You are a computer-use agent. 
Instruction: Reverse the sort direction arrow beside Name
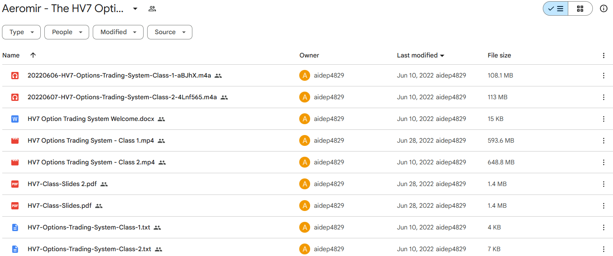(x=33, y=55)
